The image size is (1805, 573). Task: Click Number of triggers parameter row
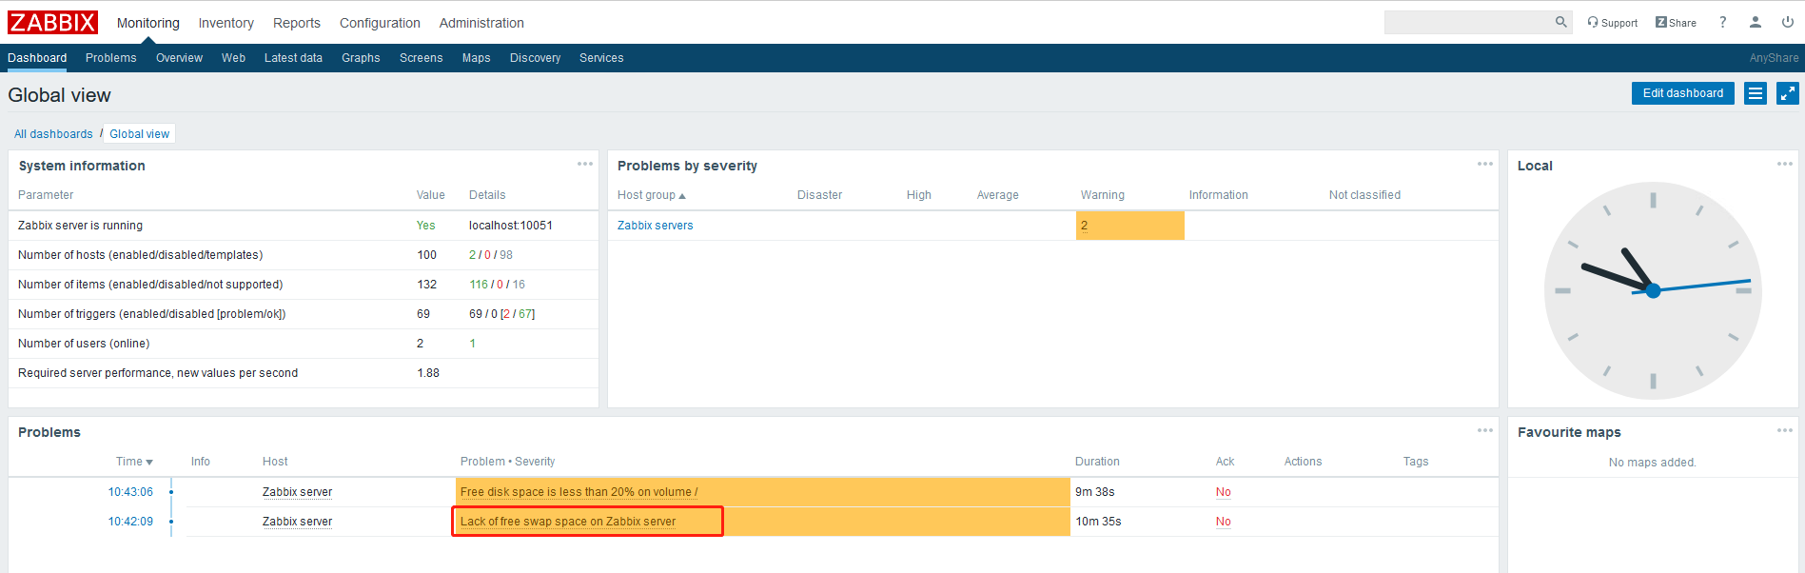pos(304,314)
